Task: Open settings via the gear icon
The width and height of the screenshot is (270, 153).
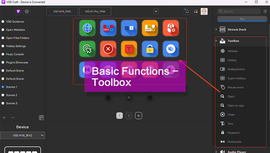Action: point(27,12)
